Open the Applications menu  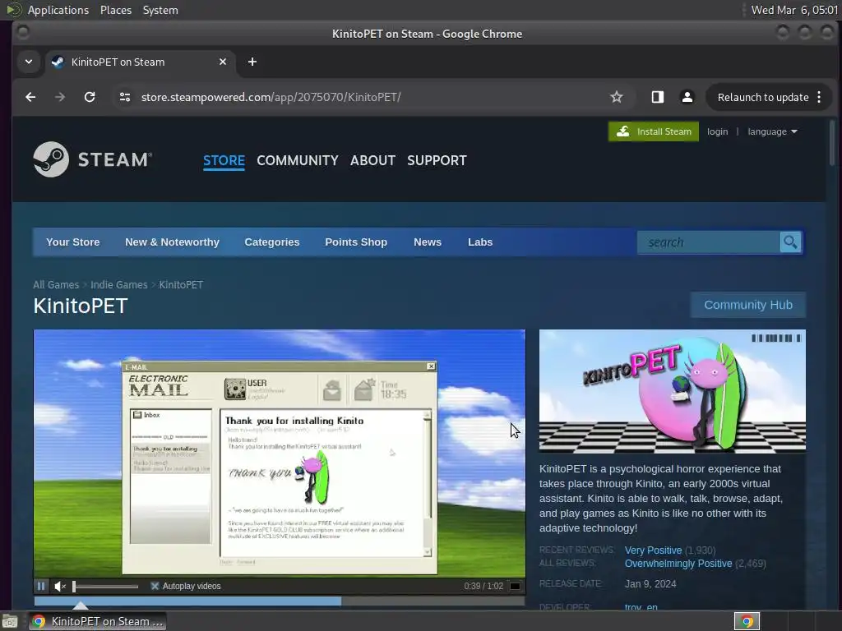coord(58,10)
